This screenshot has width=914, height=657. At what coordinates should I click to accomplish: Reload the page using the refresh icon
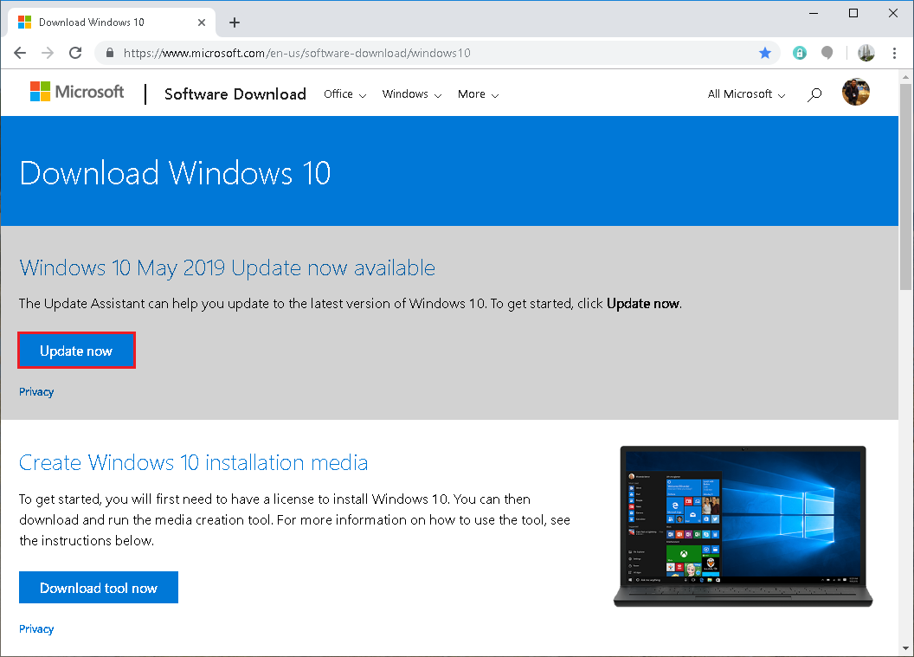click(75, 53)
